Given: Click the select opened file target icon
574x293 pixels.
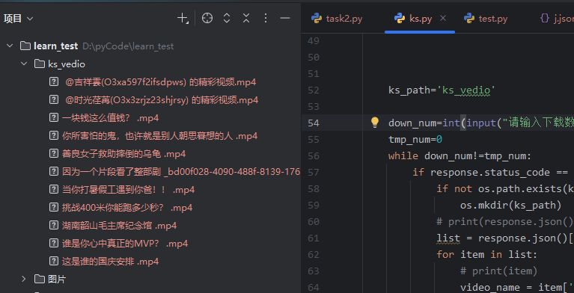Looking at the screenshot, I should point(207,18).
